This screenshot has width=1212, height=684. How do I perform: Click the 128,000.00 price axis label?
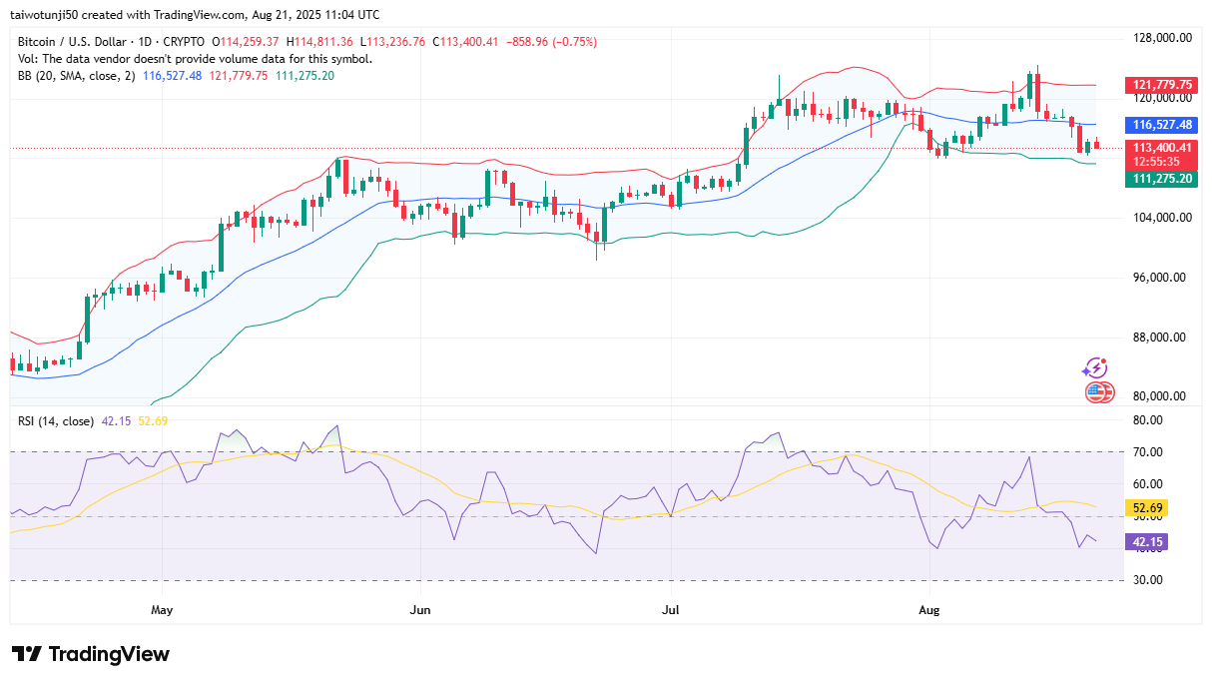pos(1158,38)
